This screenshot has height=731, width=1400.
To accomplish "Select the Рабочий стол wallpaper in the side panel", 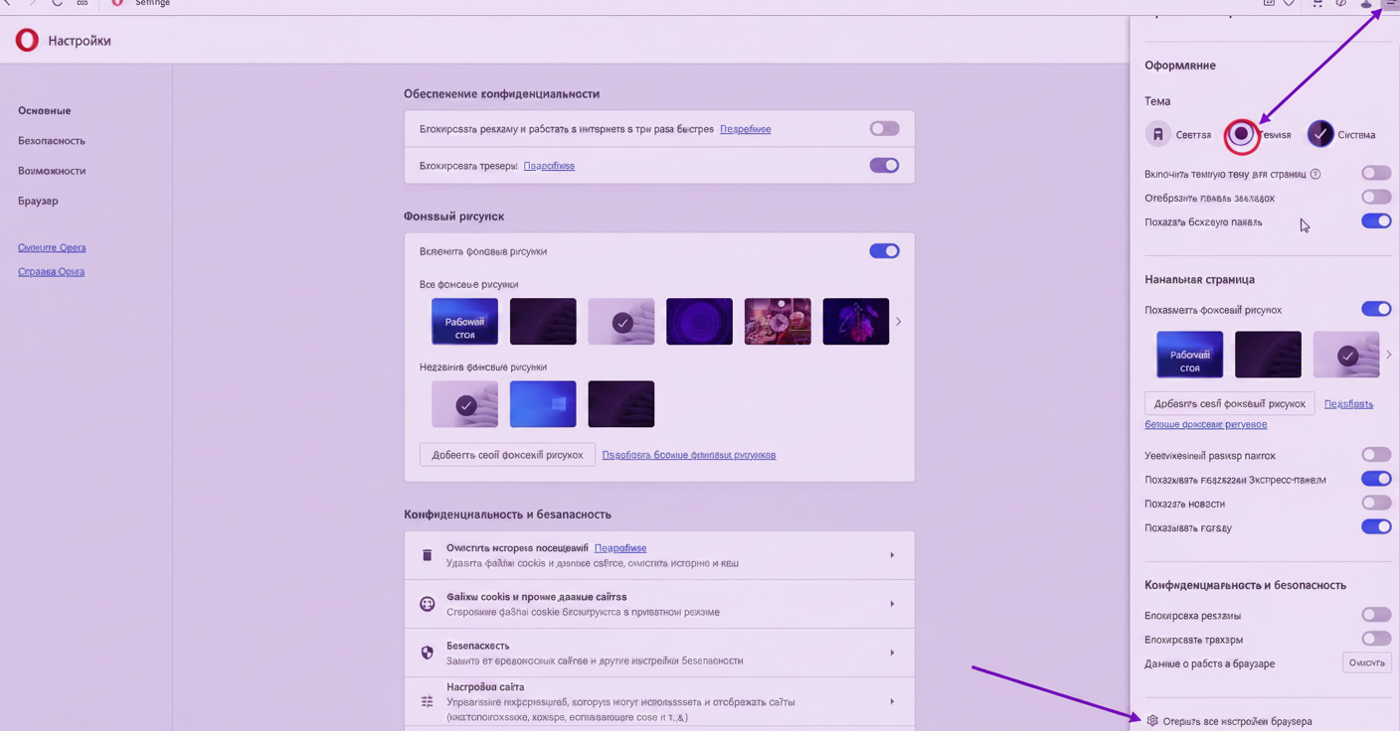I will tap(1190, 355).
